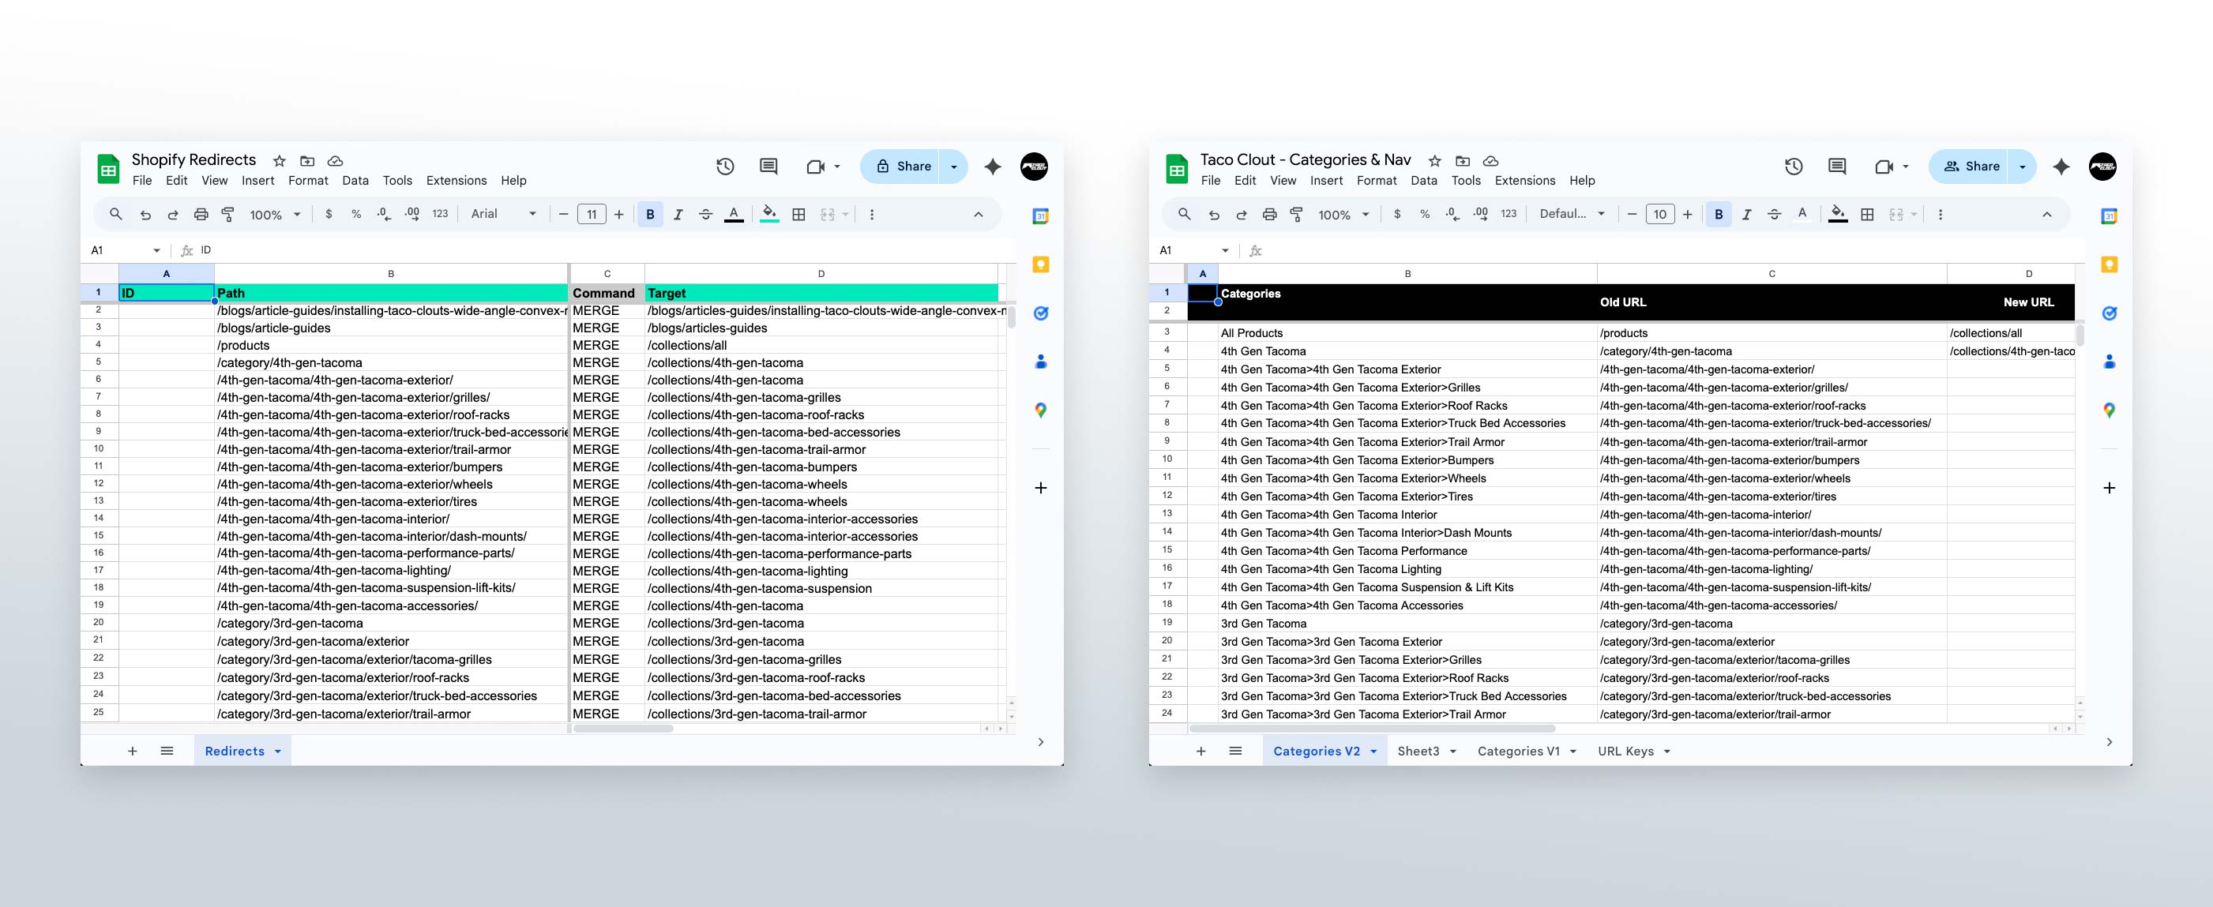2213x907 pixels.
Task: Show all sheets list in Shopify Redirects
Action: [167, 751]
